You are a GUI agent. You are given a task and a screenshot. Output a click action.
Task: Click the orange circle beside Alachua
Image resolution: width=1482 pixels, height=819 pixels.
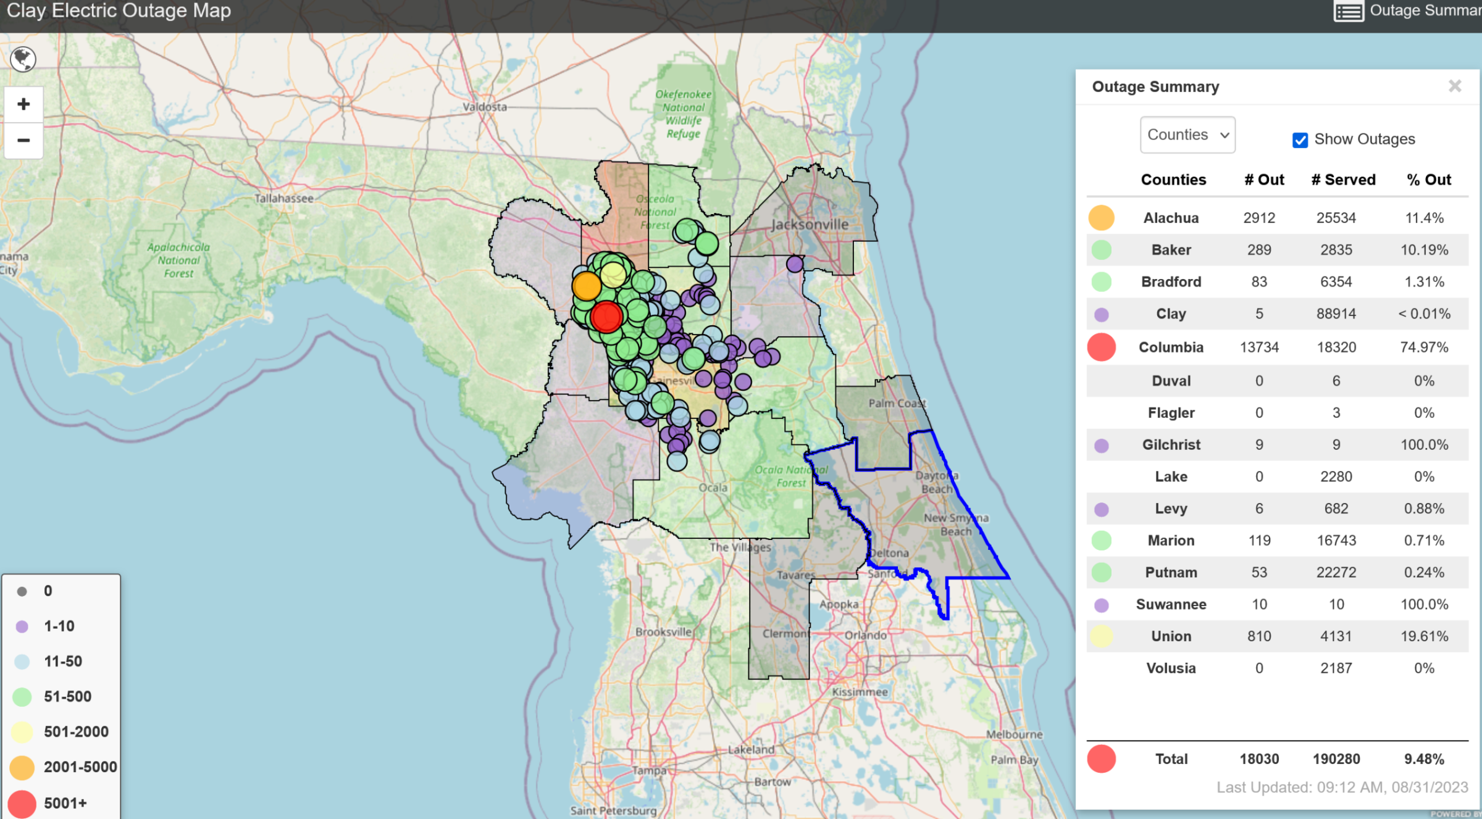[x=1101, y=218]
